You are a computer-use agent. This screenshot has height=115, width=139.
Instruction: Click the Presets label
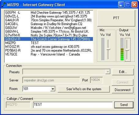pyautogui.click(x=14, y=72)
